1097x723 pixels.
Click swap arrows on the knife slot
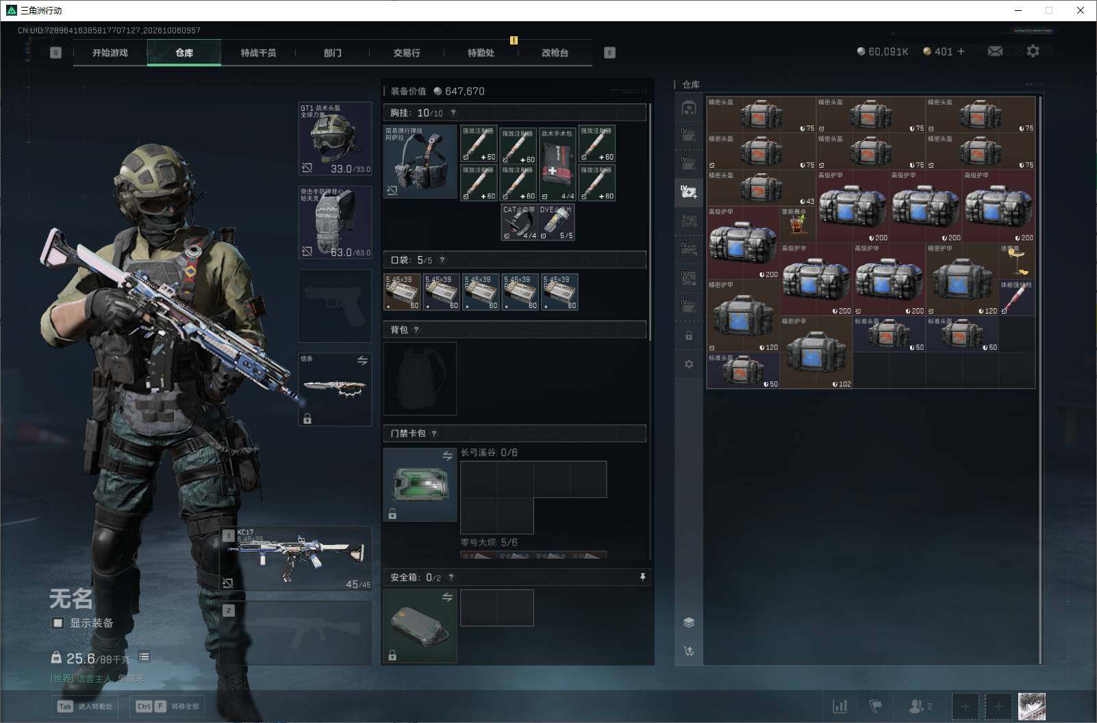pos(362,360)
